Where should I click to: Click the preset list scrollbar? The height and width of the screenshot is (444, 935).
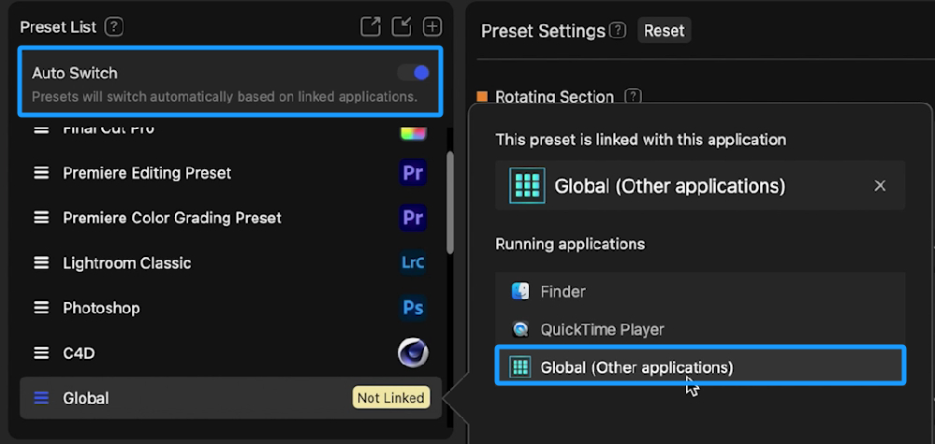click(450, 202)
